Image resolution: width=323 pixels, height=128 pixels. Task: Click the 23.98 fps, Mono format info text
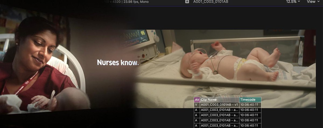(x=136, y=2)
